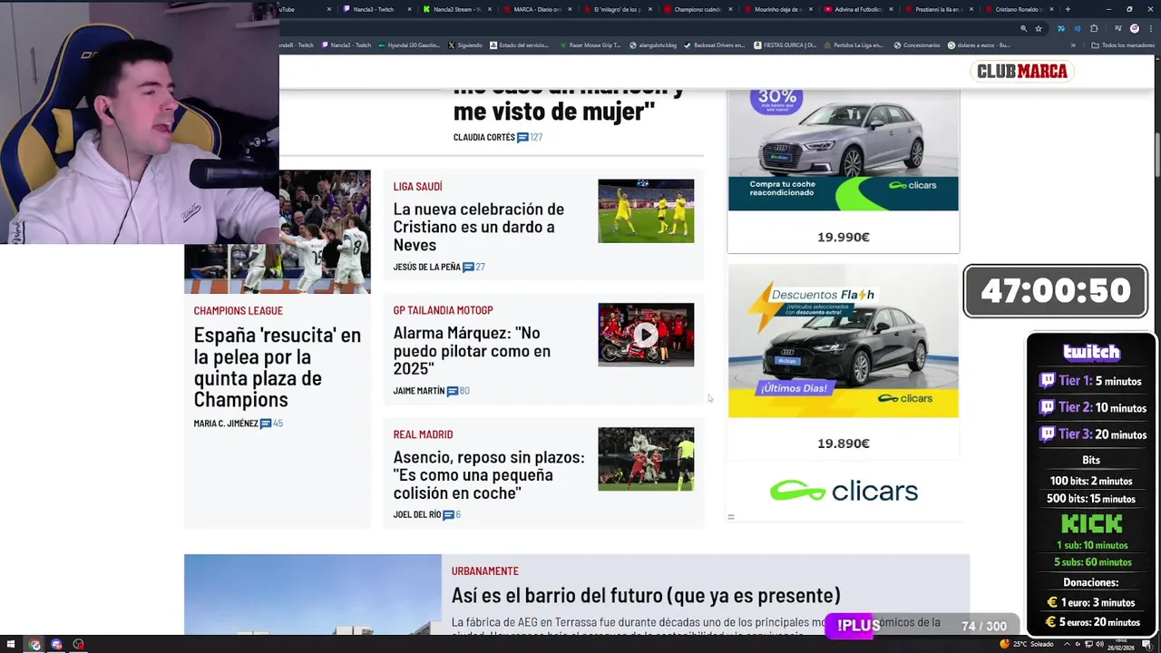Open the Concesionarios bookmark
The height and width of the screenshot is (653, 1161).
917,44
